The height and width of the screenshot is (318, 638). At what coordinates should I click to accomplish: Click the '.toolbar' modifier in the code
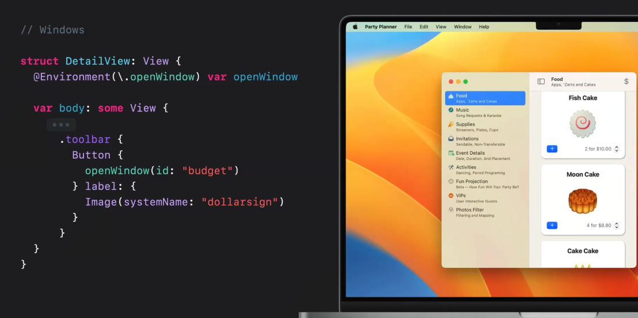[x=85, y=140]
